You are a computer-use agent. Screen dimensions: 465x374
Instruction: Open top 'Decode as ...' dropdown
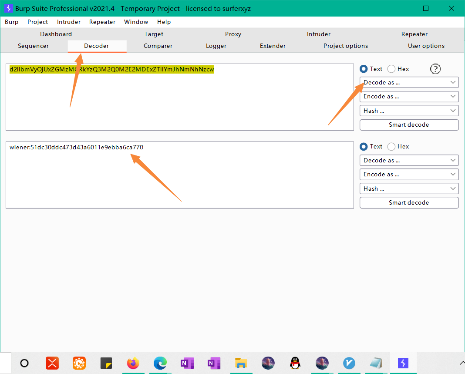(409, 82)
